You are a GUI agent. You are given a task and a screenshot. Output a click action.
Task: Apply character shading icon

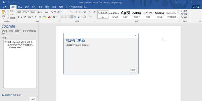tap(54, 17)
